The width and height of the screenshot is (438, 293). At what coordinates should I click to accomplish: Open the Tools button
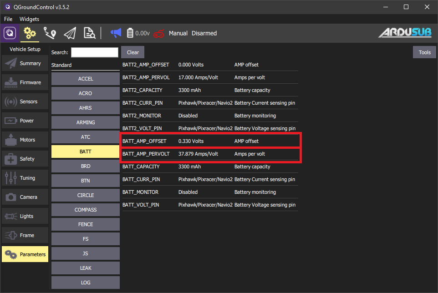click(424, 52)
